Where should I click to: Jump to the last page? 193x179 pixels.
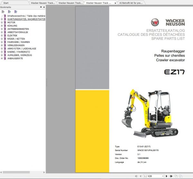click(x=171, y=176)
